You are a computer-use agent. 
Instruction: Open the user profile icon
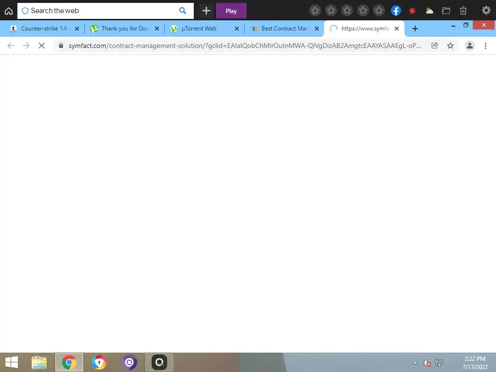click(470, 46)
